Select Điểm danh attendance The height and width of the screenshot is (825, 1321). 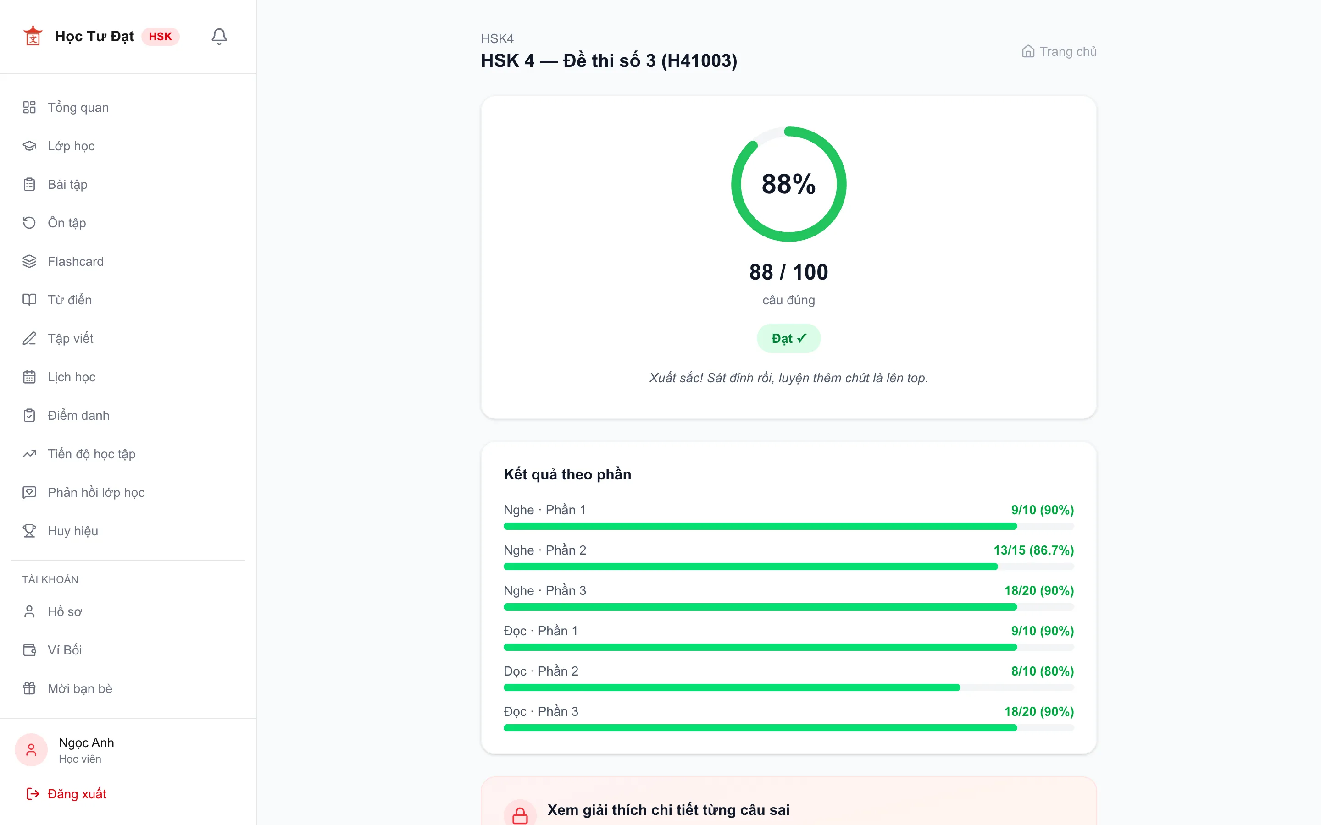pyautogui.click(x=128, y=415)
